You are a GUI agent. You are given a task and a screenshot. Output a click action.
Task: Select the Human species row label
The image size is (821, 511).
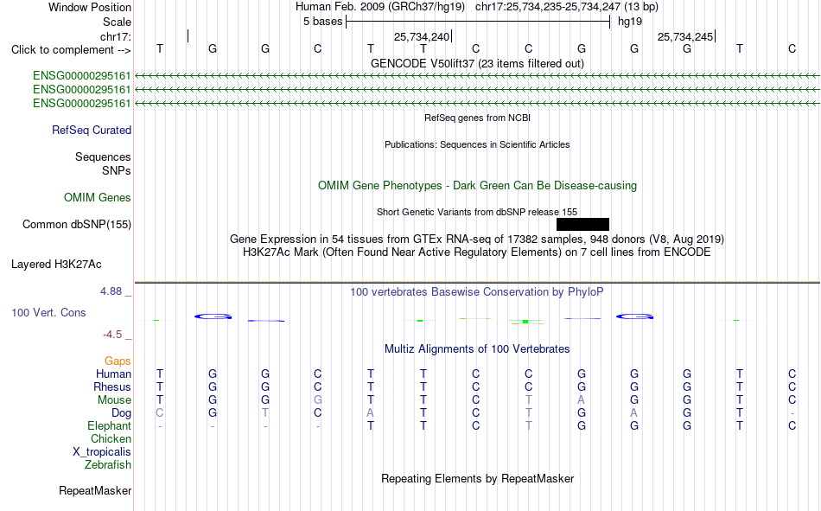[113, 374]
